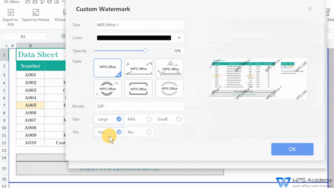The image size is (334, 188).
Task: Select cell A004
Action: click(30, 98)
